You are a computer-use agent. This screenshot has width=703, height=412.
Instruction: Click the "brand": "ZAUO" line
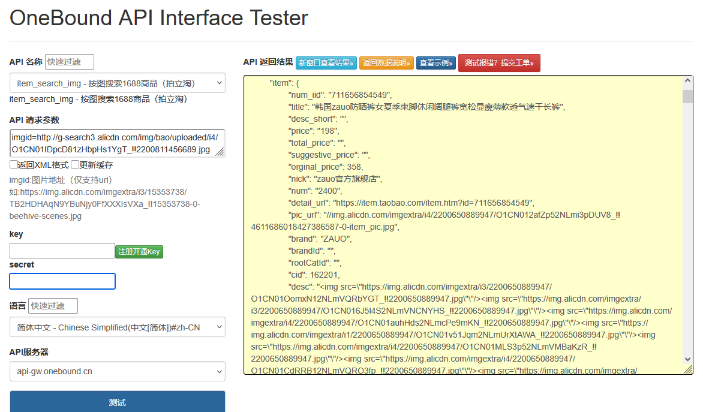320,239
